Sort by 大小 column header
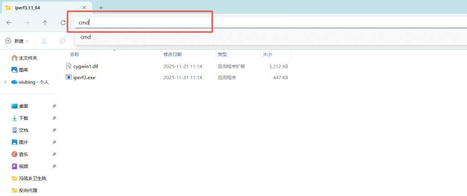 pyautogui.click(x=267, y=55)
